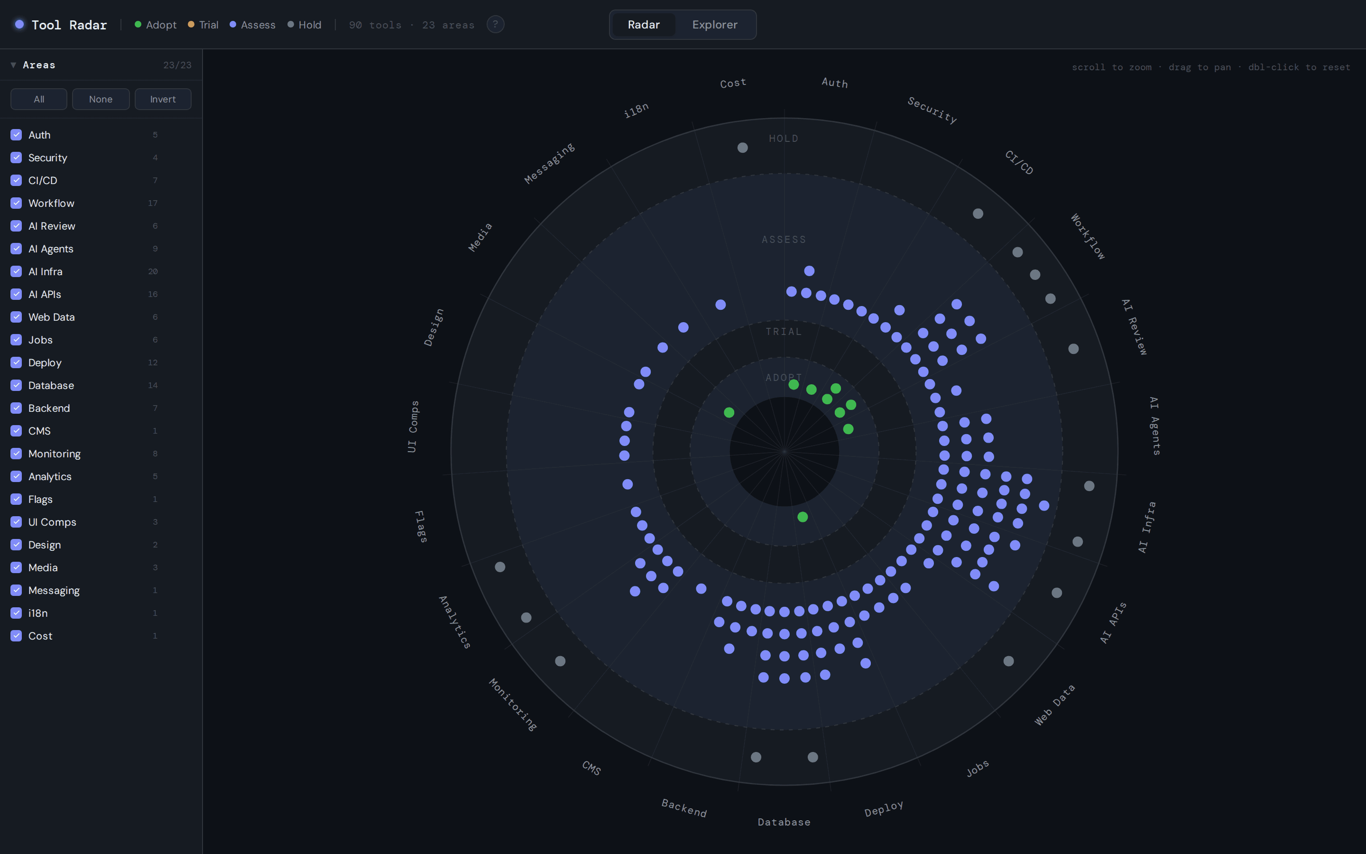Click the UI Comps sector label
This screenshot has height=854, width=1366.
click(x=413, y=427)
